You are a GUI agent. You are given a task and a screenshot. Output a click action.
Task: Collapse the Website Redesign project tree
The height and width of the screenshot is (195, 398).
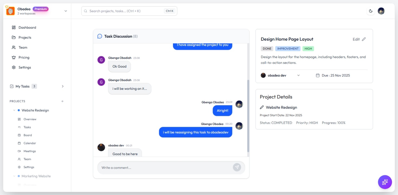coord(14,110)
